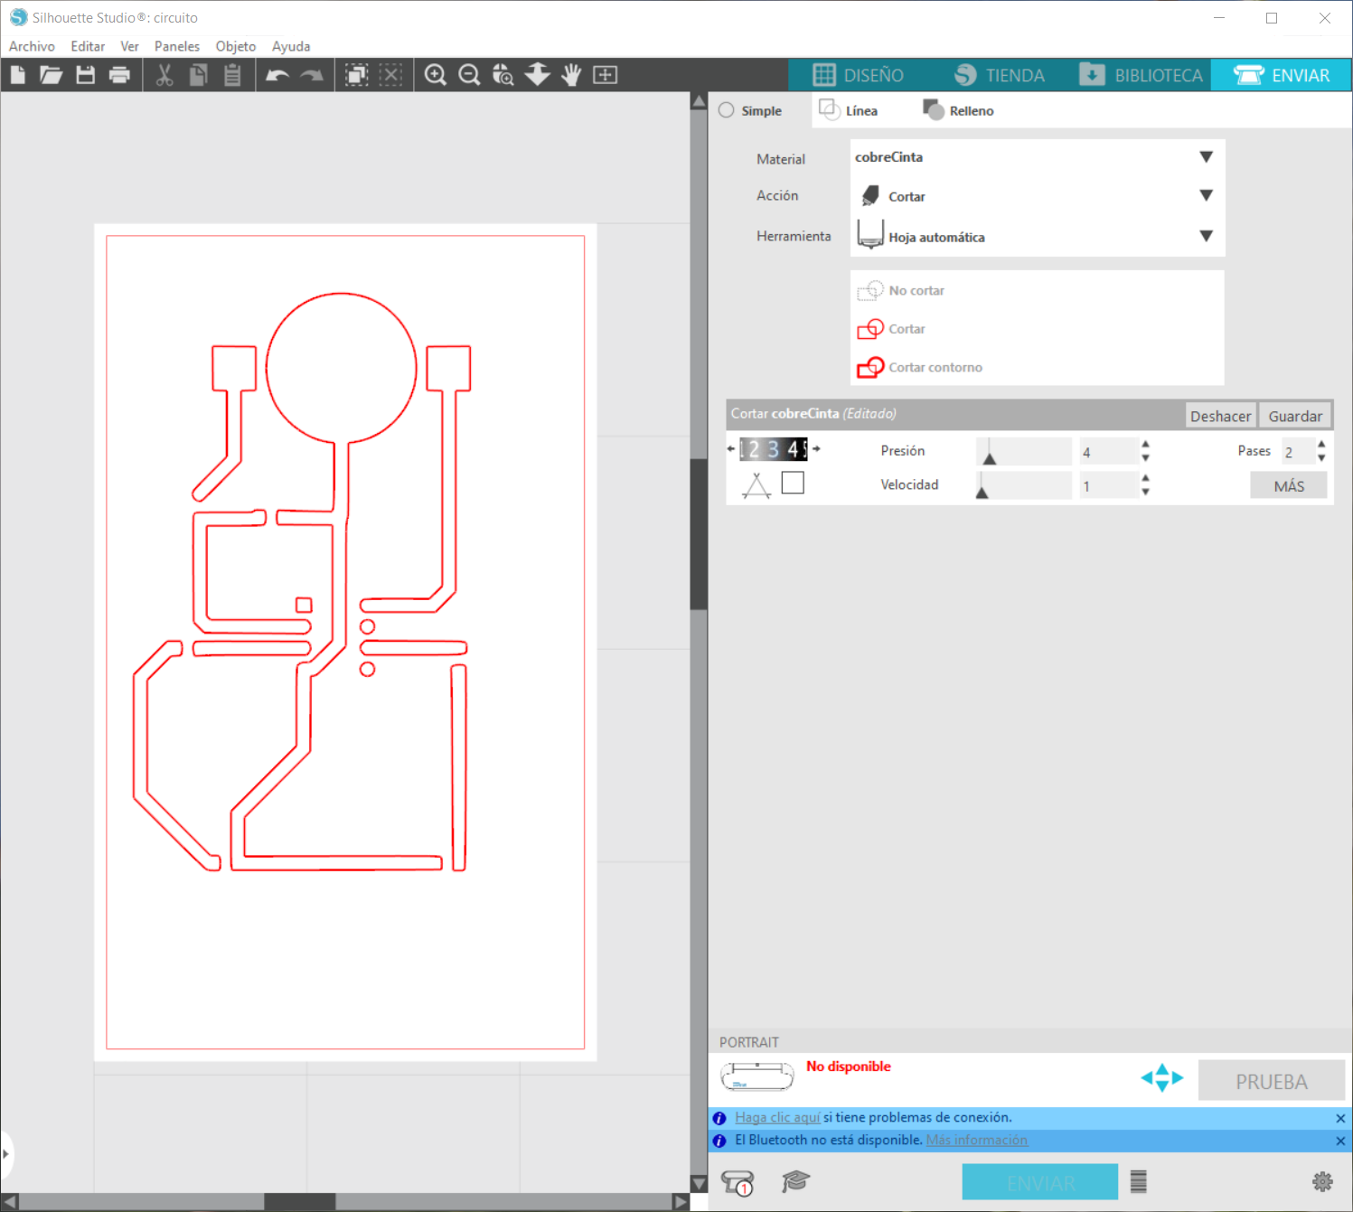Undo the last action with the undo arrow

click(277, 75)
